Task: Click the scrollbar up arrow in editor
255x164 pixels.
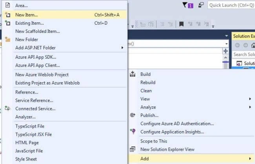Action: click(x=226, y=58)
